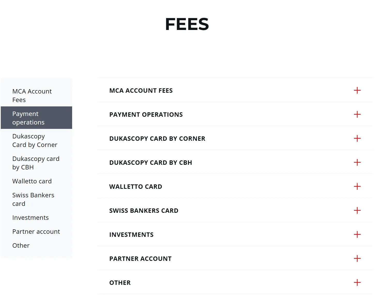
Task: Go to Dukascopy Card by Corner sidebar item
Action: [x=35, y=140]
